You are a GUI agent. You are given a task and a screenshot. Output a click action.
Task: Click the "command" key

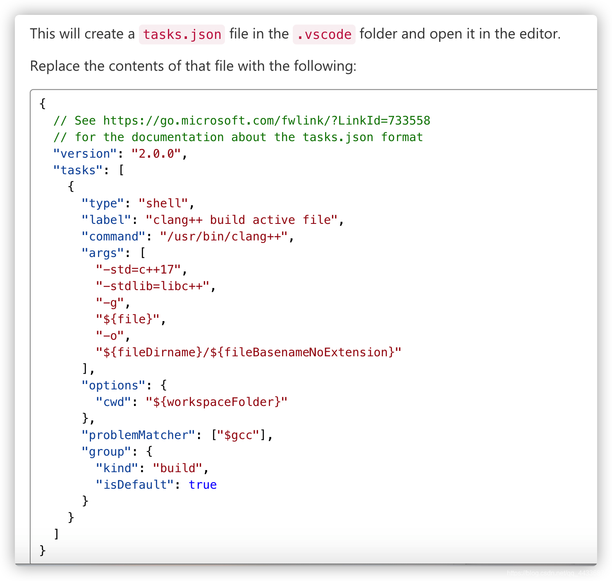114,236
